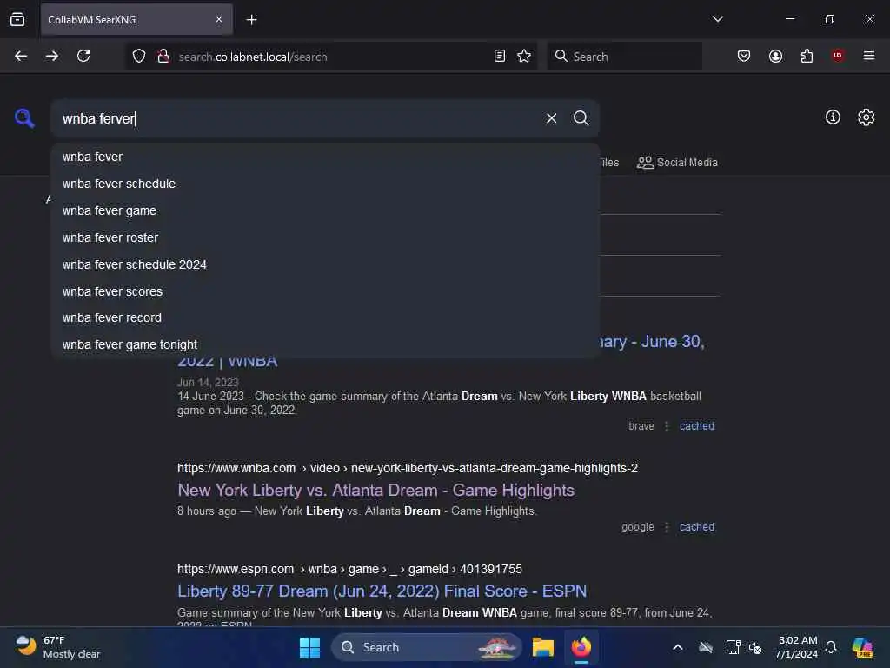The width and height of the screenshot is (890, 668).
Task: Select suggestion 'wnba fever record'
Action: pyautogui.click(x=325, y=317)
